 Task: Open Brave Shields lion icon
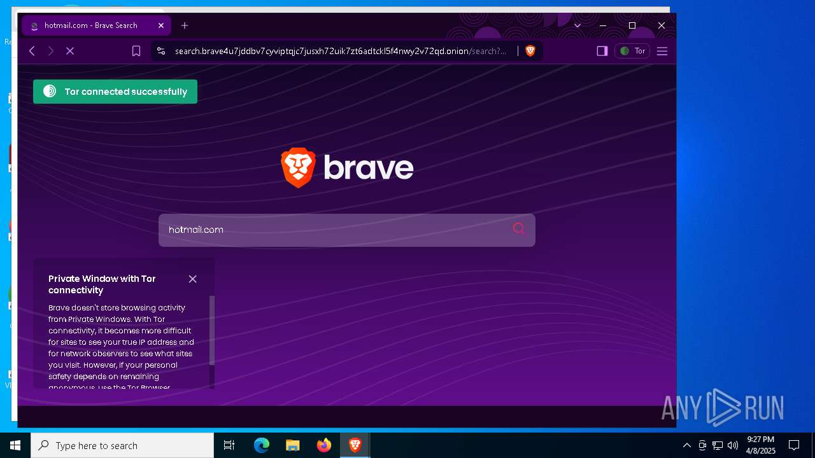click(x=530, y=51)
